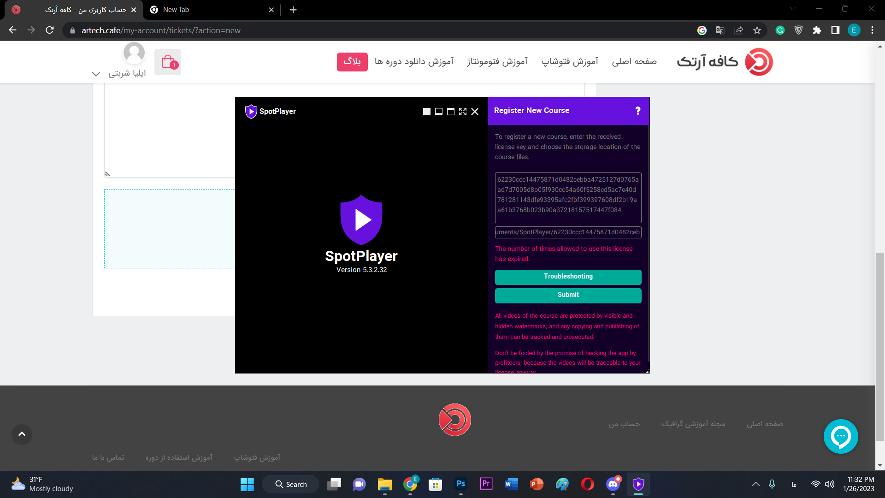Expand the system tray hidden icons
Image resolution: width=885 pixels, height=498 pixels.
(756, 484)
